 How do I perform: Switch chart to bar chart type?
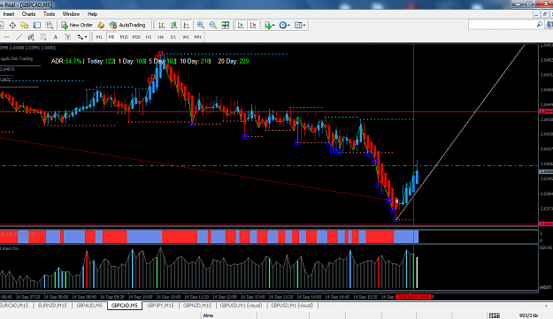pos(162,25)
